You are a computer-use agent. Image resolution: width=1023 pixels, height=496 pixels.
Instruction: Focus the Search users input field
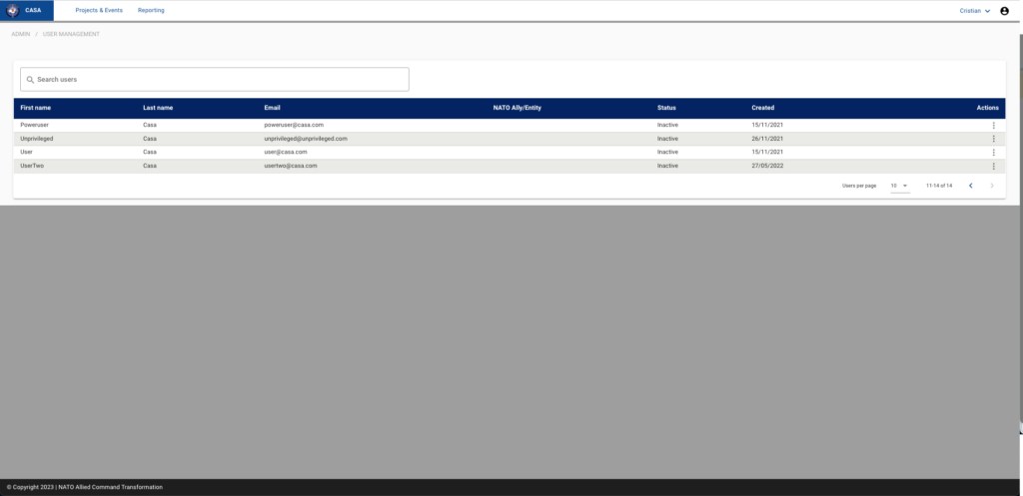tap(220, 79)
